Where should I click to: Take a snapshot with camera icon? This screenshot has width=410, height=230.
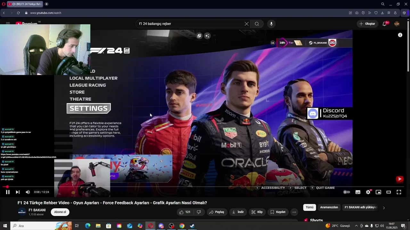tap(357, 13)
